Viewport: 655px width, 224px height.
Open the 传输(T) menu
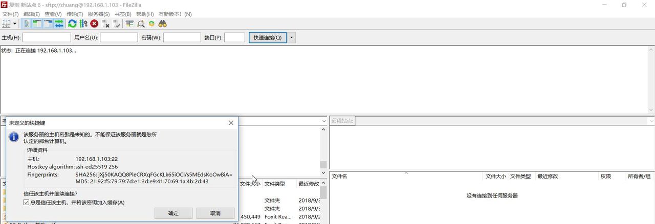pos(75,14)
